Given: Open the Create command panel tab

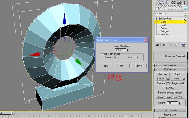Looking at the screenshot, I should 156,2.
